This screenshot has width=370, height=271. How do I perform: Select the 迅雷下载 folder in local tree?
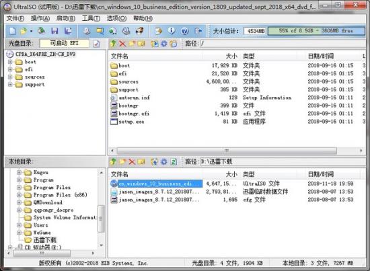[45, 240]
